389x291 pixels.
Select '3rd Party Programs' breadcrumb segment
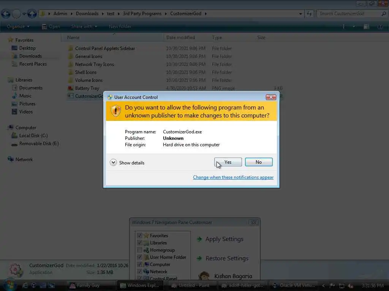pyautogui.click(x=142, y=14)
